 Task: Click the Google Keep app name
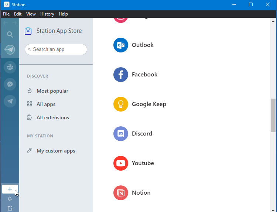click(149, 104)
